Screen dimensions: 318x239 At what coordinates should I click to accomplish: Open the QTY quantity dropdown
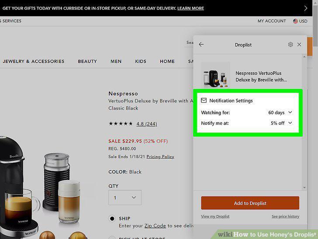(x=125, y=197)
